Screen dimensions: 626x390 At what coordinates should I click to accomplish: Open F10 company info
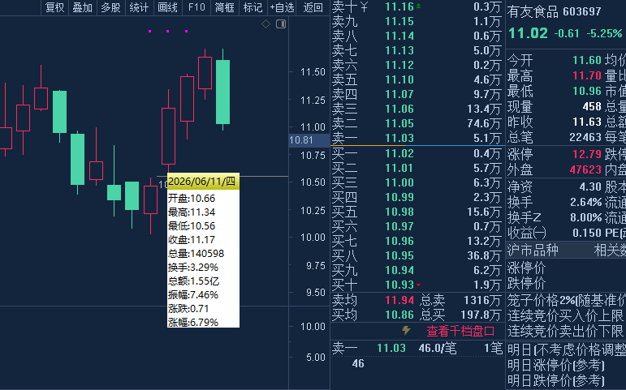196,7
